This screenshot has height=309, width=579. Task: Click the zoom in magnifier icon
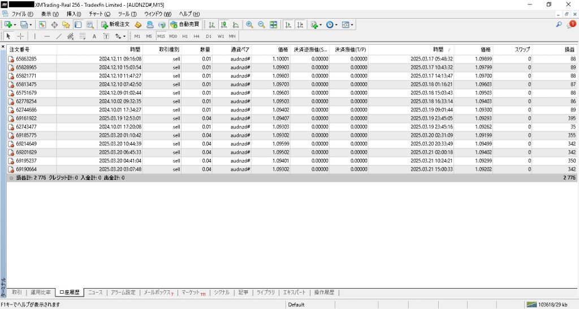click(249, 24)
